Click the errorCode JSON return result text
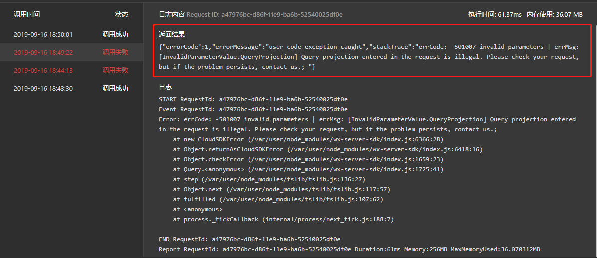Viewport: 597px width, 258px height. (369, 57)
